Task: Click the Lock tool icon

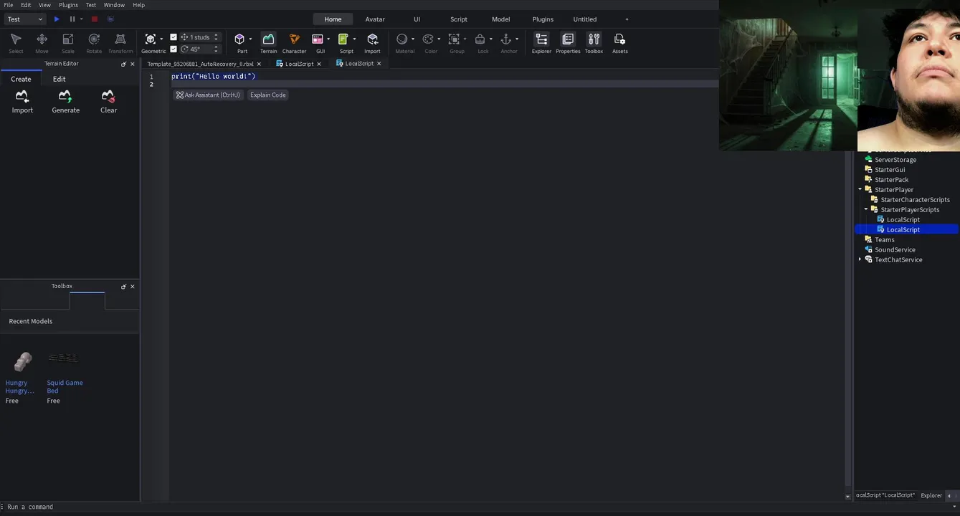Action: (x=480, y=39)
